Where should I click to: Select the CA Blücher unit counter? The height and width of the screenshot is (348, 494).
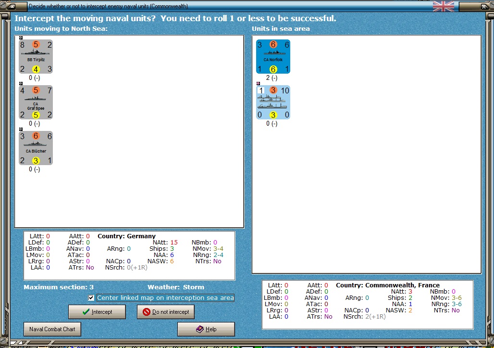[36, 148]
